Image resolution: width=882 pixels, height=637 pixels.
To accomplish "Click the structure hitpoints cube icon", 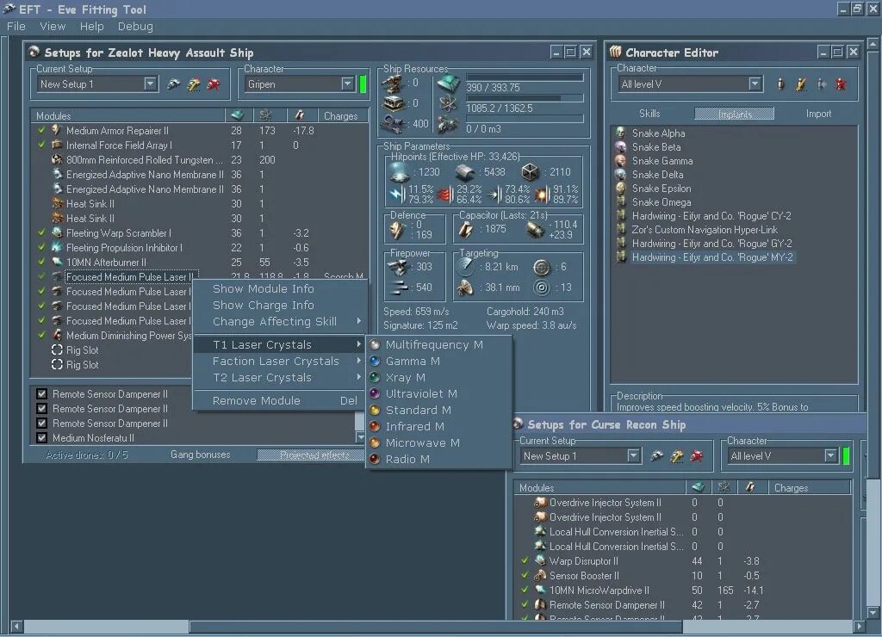I will [x=530, y=172].
